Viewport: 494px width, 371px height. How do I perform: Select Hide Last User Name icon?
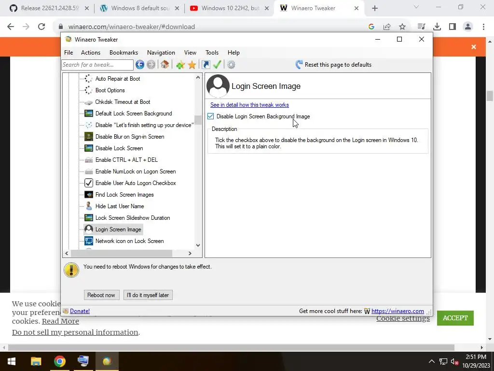pyautogui.click(x=89, y=206)
